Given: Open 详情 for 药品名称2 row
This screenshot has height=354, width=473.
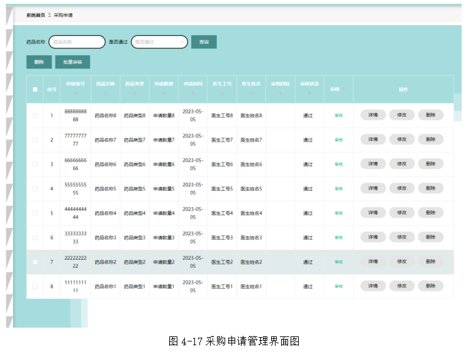Looking at the screenshot, I should (x=373, y=261).
